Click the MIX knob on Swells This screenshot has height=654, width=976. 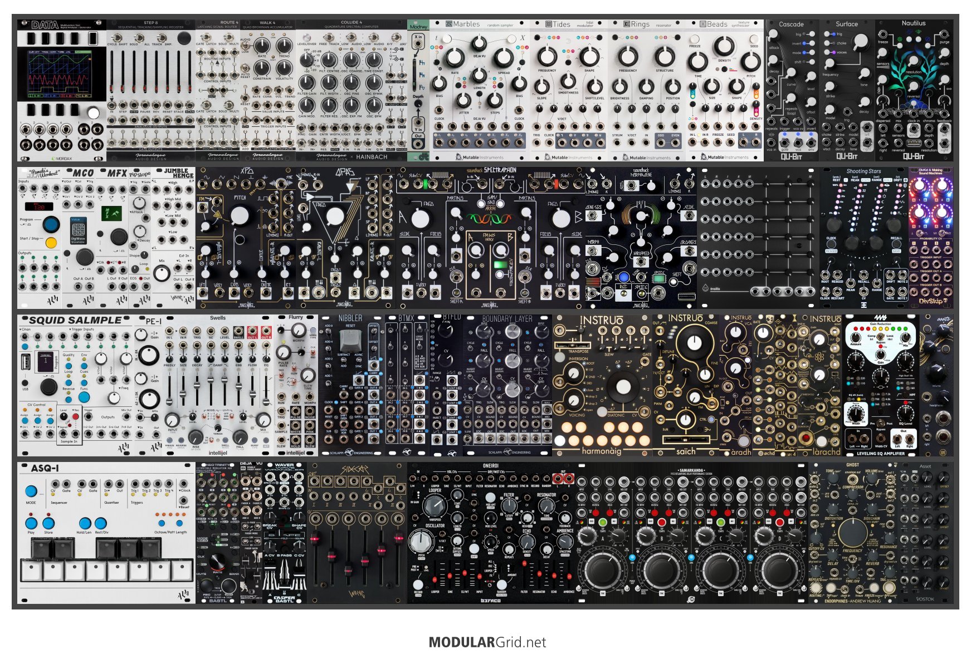tap(263, 420)
